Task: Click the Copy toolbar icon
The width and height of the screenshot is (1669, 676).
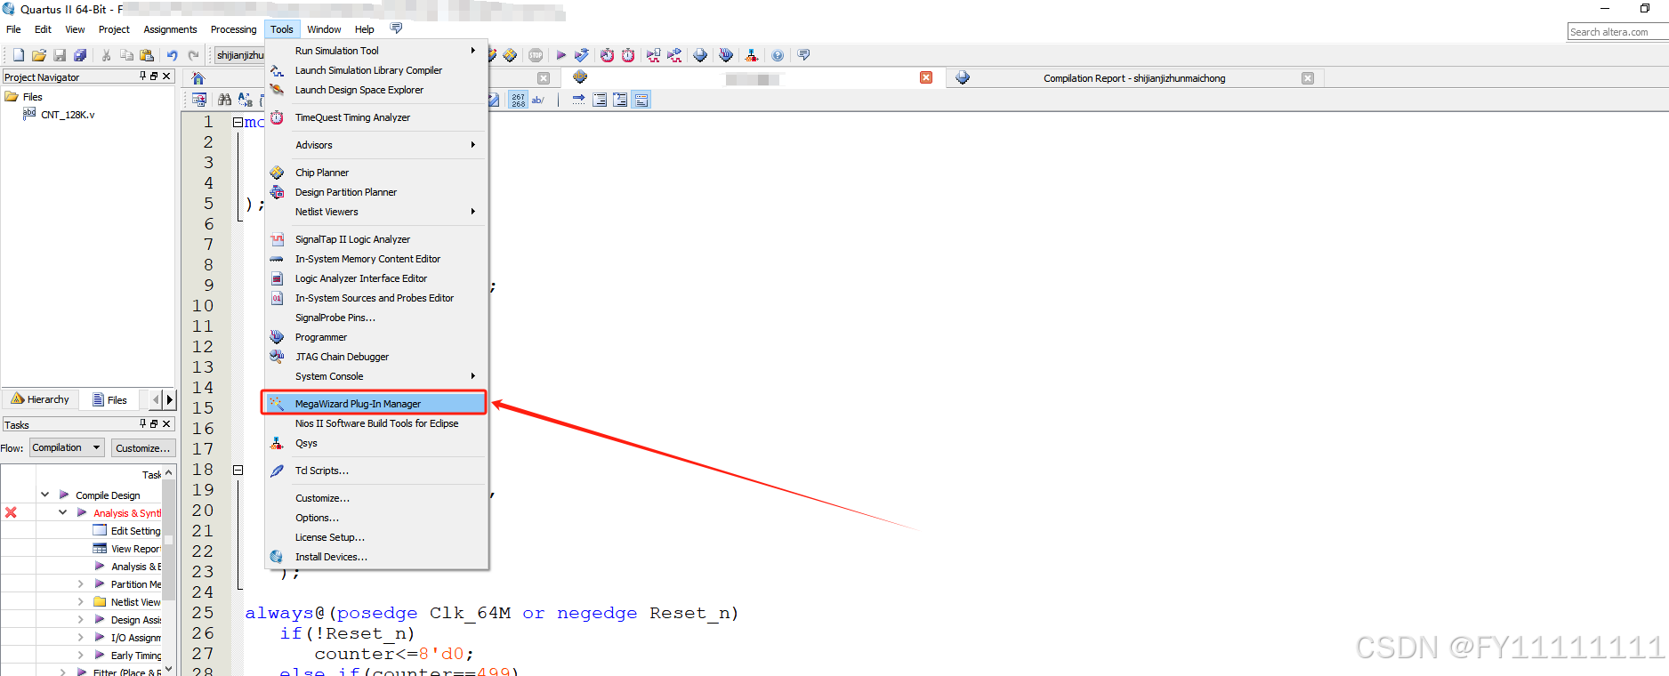Action: click(x=126, y=55)
